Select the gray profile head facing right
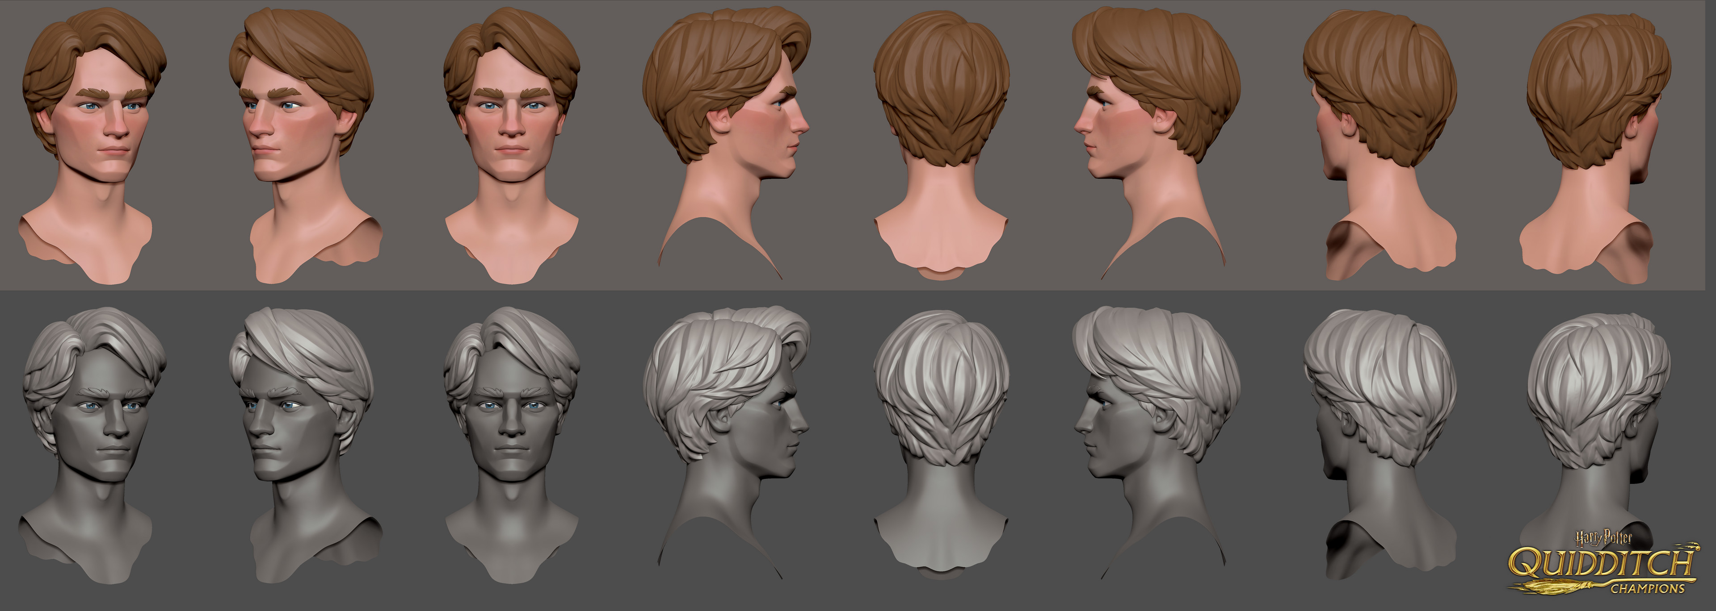The height and width of the screenshot is (611, 1716). tap(726, 443)
